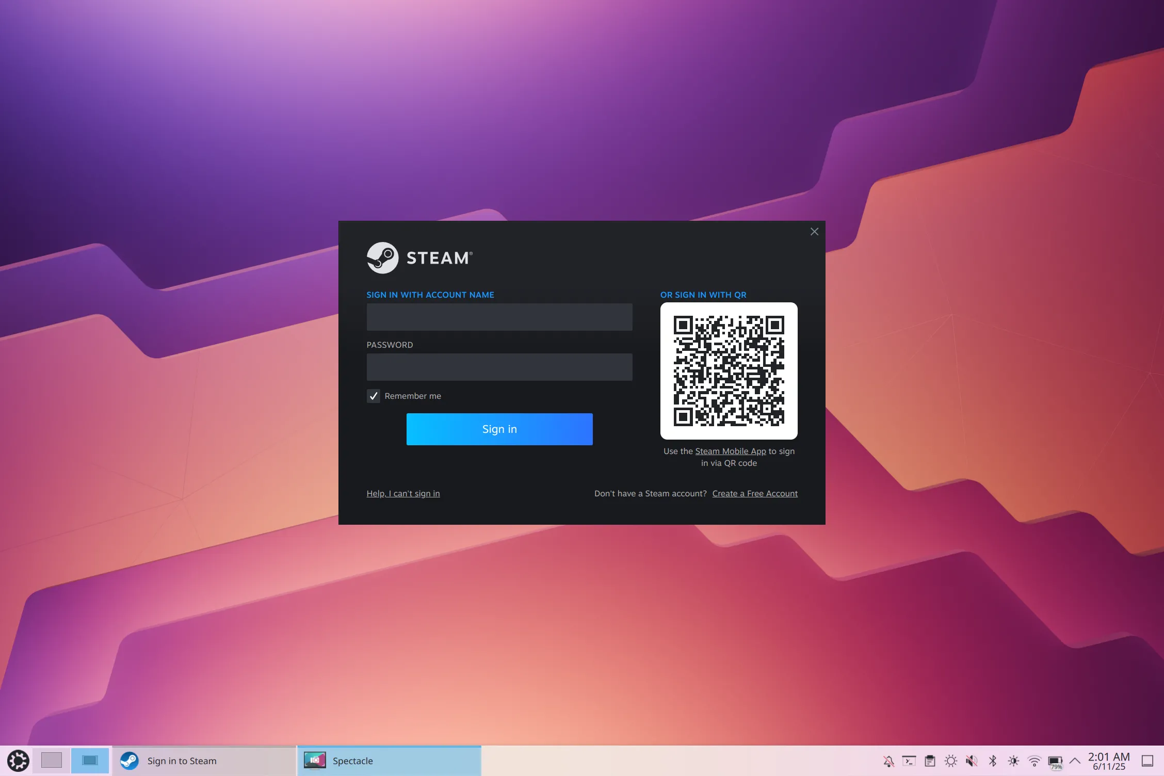Screen dimensions: 1164x776
Task: Open the clipboard manager from system tray
Action: [x=930, y=761]
